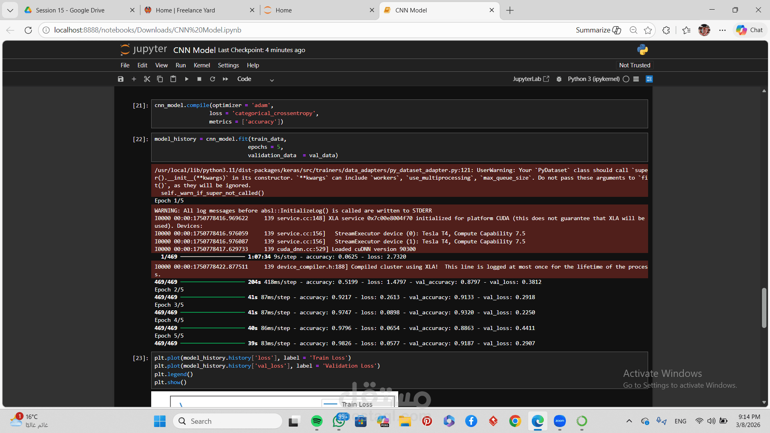Restart kernel and run all cells
The image size is (770, 433).
(x=225, y=79)
